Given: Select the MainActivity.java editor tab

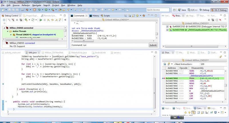Looking at the screenshot, I should tap(79, 53).
